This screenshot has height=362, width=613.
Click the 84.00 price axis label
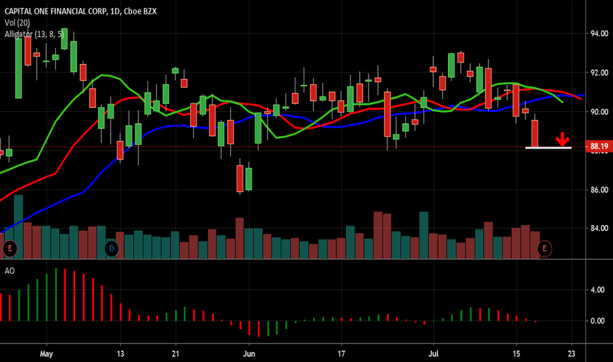[599, 228]
